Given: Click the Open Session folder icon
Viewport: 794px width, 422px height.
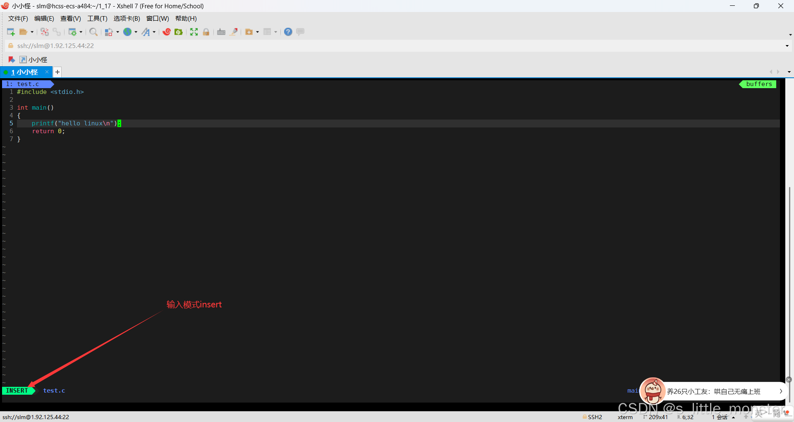Looking at the screenshot, I should pos(23,32).
